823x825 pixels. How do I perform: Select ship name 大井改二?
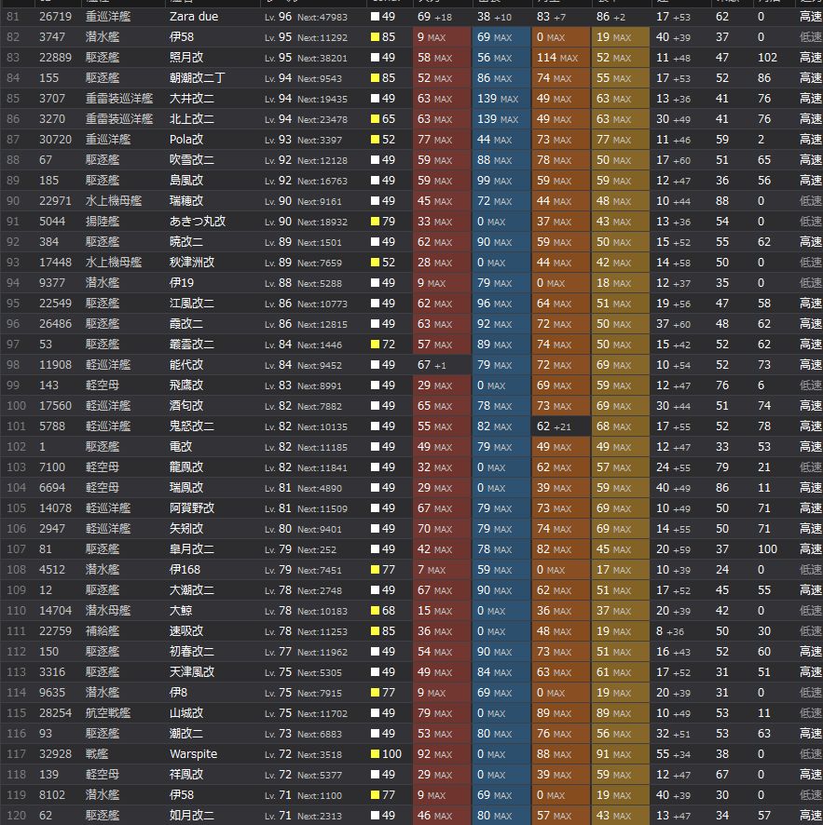point(192,99)
